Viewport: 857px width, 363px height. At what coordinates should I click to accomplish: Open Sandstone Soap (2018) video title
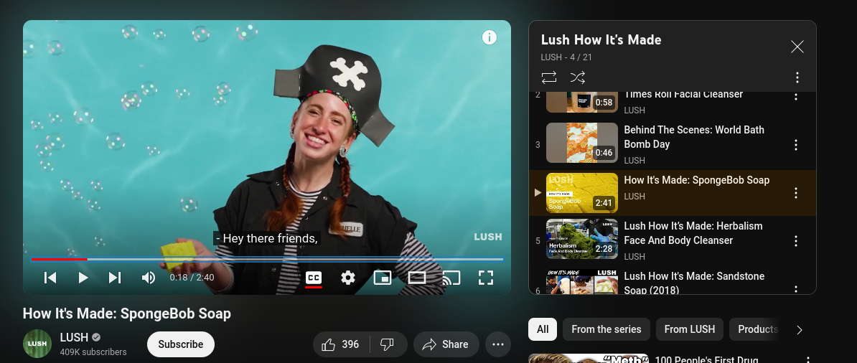coord(694,283)
